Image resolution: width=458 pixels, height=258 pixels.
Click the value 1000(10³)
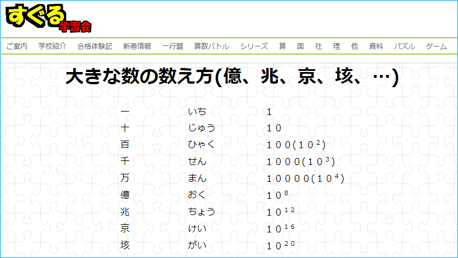click(300, 161)
